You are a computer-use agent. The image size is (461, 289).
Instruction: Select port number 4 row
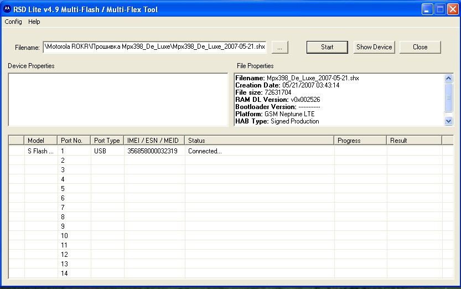click(x=231, y=179)
